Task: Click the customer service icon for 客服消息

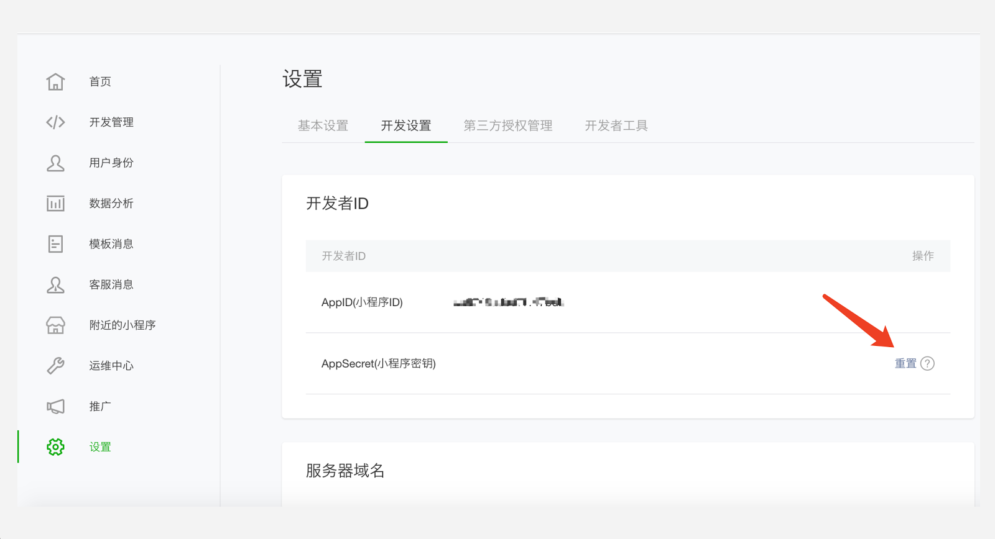Action: point(55,285)
